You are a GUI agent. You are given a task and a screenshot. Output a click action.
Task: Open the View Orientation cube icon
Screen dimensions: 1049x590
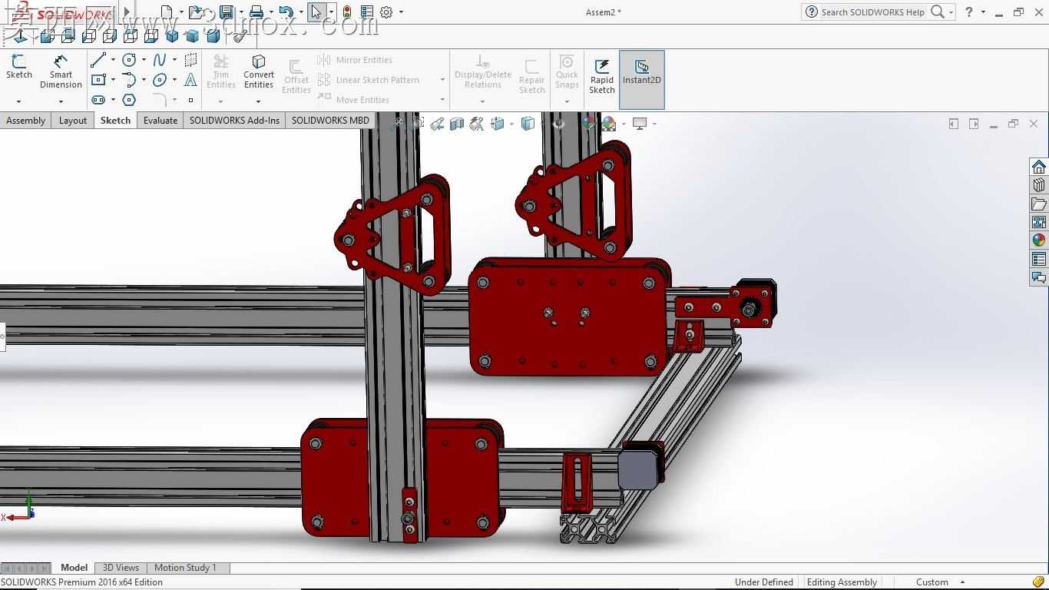point(498,124)
